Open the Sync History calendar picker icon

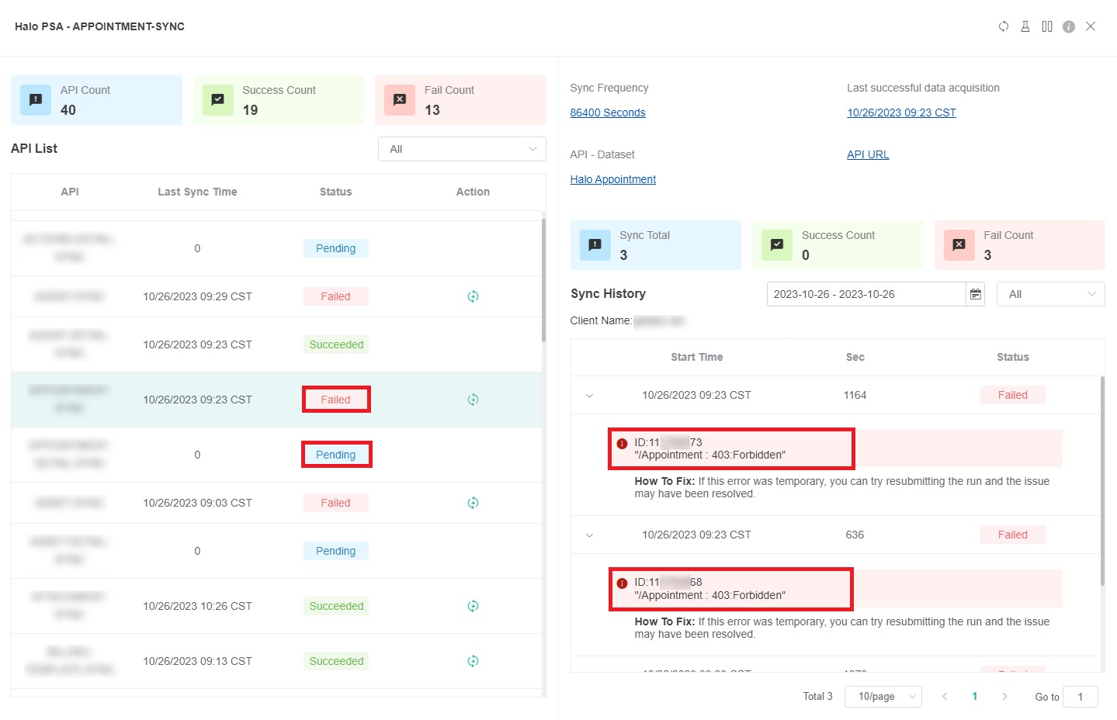point(976,294)
